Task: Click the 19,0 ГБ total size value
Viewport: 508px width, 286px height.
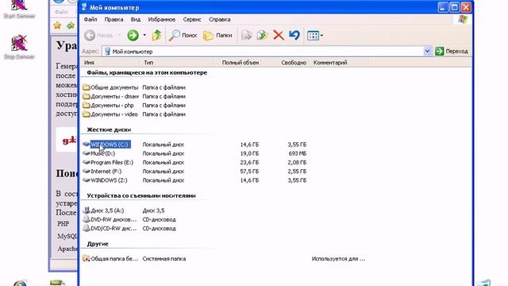Action: [249, 153]
